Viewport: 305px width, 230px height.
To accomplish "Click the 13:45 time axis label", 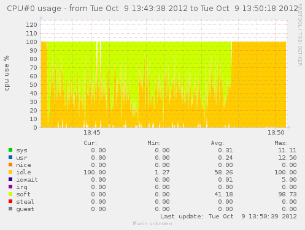I will [x=92, y=133].
